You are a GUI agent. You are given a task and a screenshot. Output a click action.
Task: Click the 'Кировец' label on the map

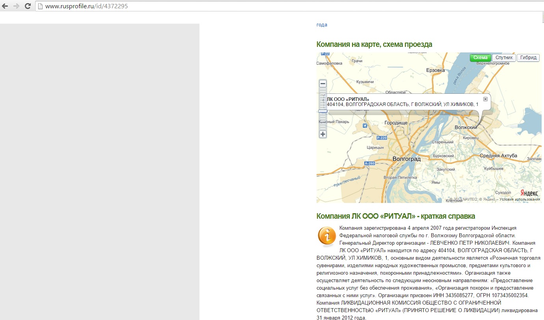471,138
